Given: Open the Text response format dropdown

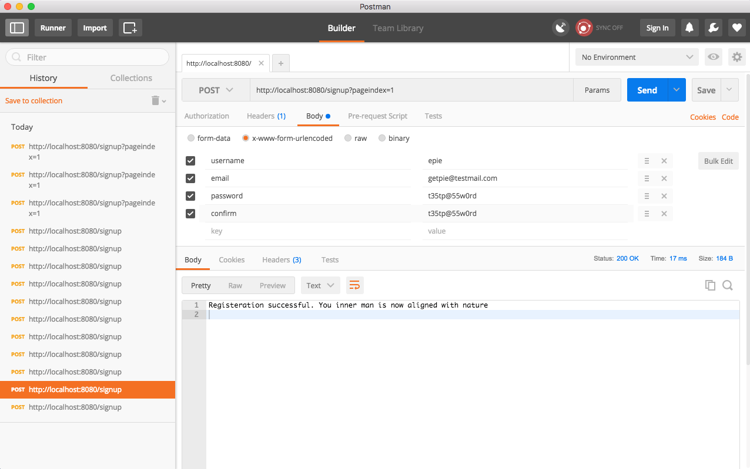Looking at the screenshot, I should click(320, 285).
